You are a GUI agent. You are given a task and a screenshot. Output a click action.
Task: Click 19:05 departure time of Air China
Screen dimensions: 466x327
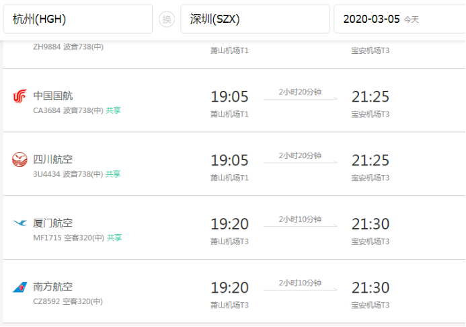(229, 97)
